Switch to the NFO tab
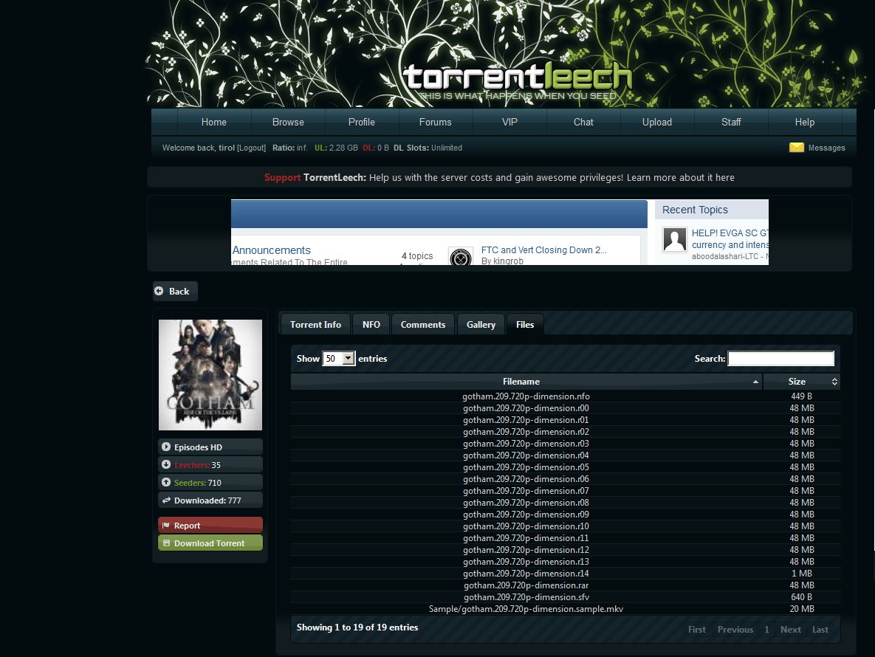The image size is (875, 657). 371,325
